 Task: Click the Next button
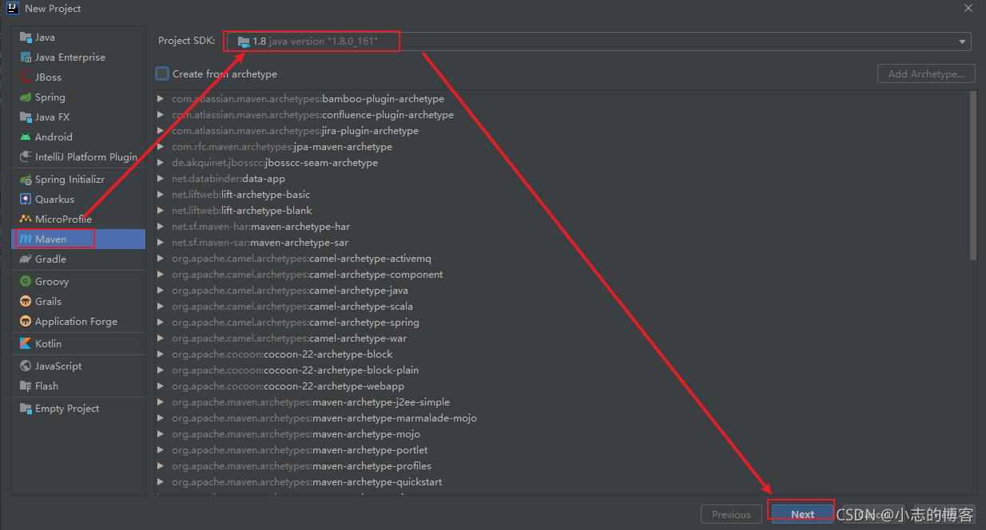802,514
